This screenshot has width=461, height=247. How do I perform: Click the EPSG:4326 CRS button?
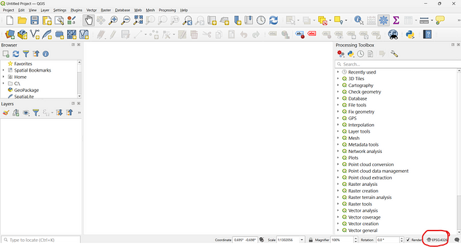click(x=437, y=240)
